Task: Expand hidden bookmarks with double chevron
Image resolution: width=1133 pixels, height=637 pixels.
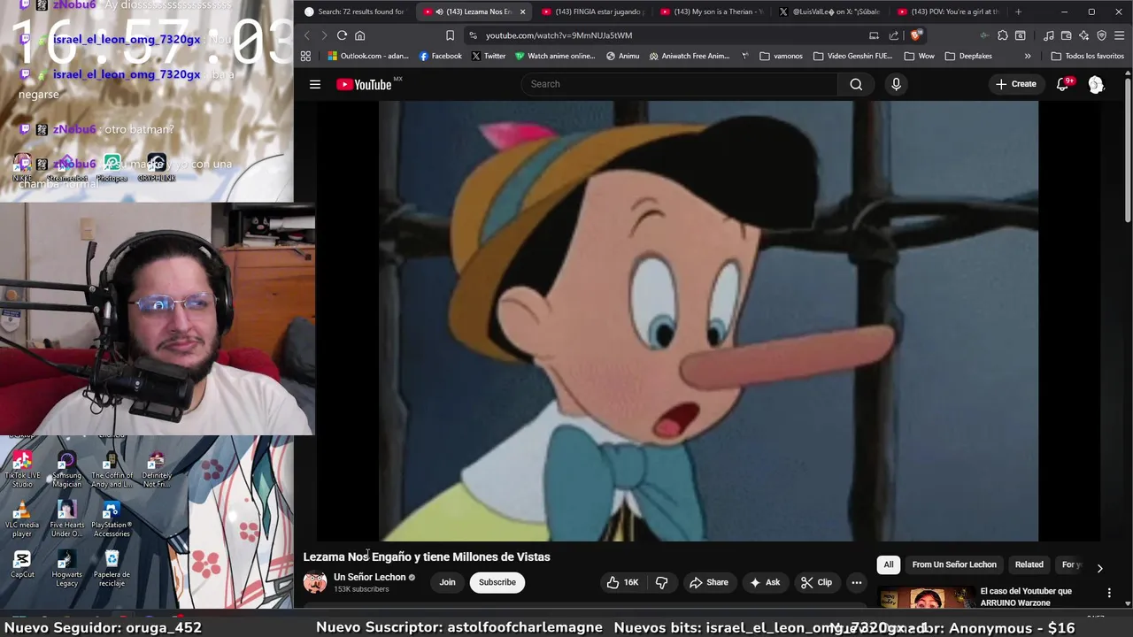Action: [1027, 56]
